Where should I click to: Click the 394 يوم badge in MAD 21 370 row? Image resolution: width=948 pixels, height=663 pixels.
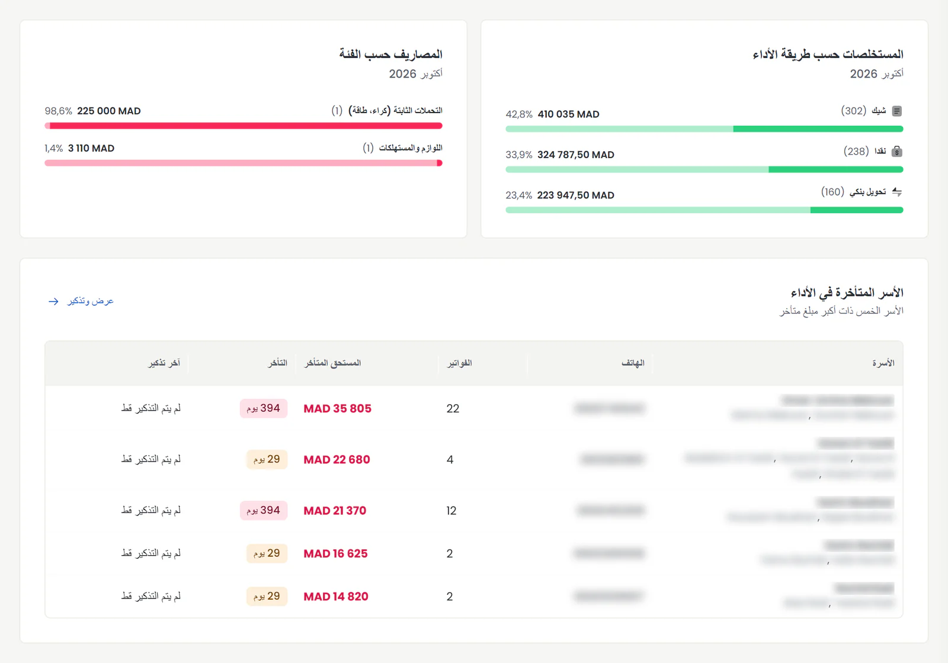click(264, 510)
